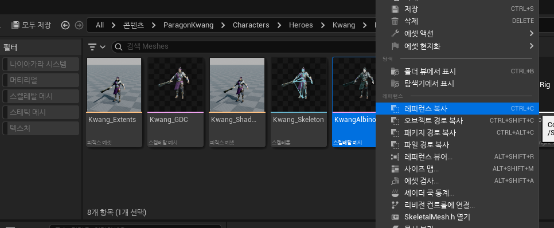Select 탐색기에서 표시 menu entry
Image resolution: width=554 pixels, height=228 pixels.
pyautogui.click(x=457, y=84)
